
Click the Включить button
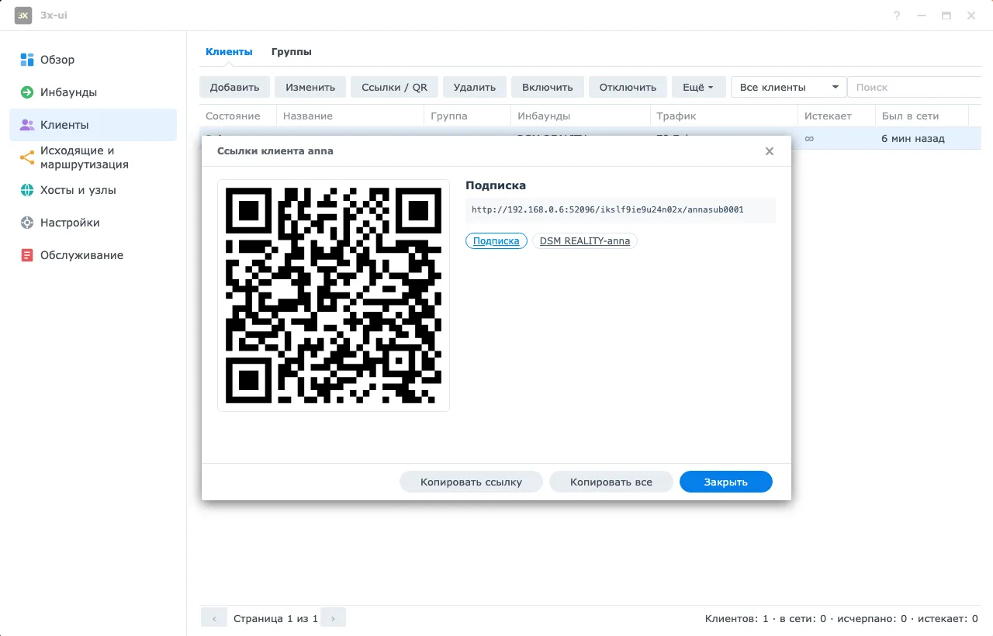tap(548, 87)
